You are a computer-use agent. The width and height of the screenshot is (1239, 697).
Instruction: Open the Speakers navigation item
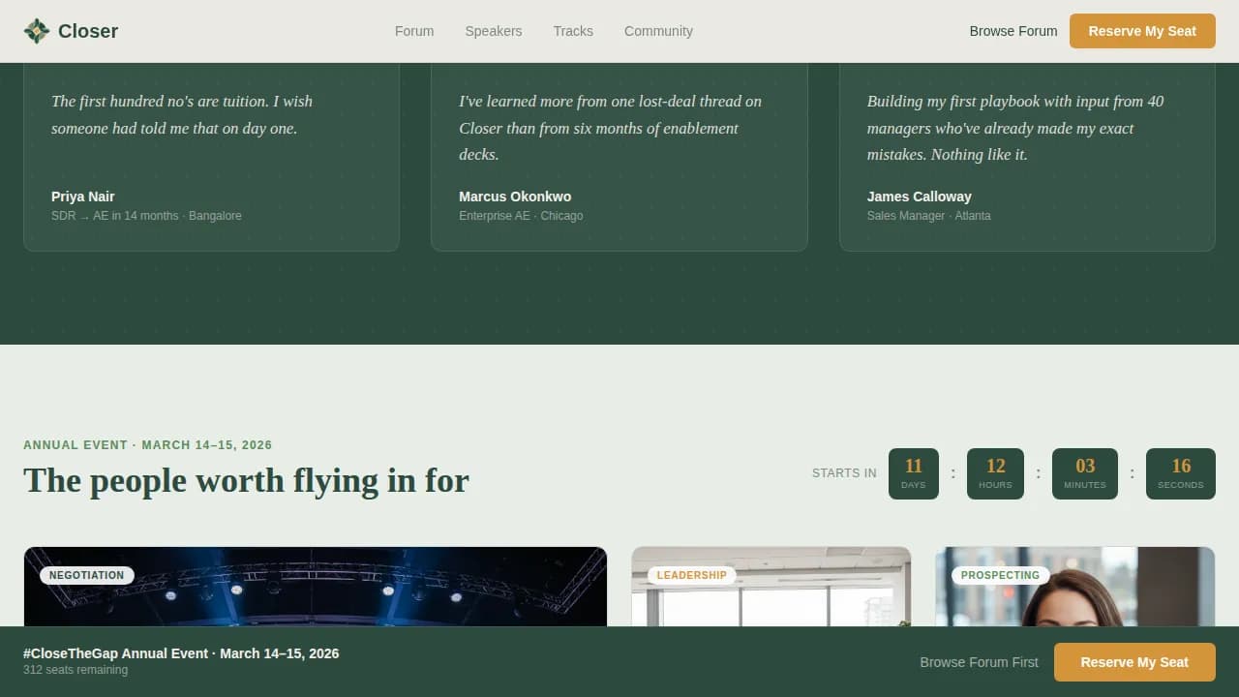tap(494, 31)
